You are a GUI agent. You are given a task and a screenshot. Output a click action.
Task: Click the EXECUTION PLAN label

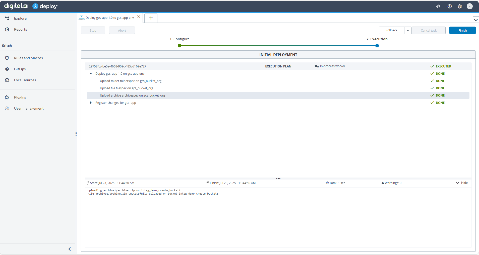point(278,66)
